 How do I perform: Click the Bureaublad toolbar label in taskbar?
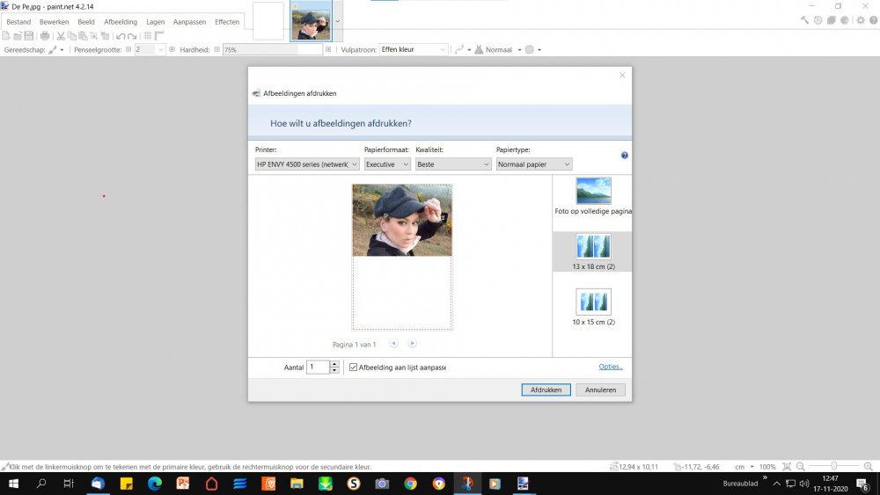740,484
